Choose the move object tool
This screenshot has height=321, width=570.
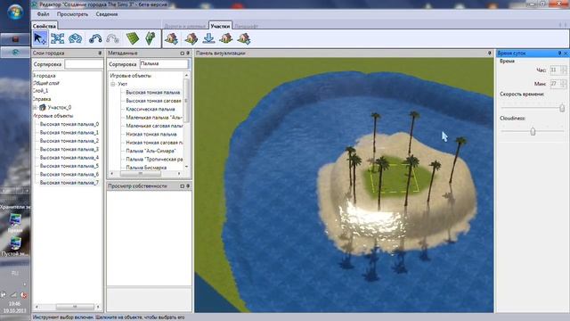(x=57, y=38)
